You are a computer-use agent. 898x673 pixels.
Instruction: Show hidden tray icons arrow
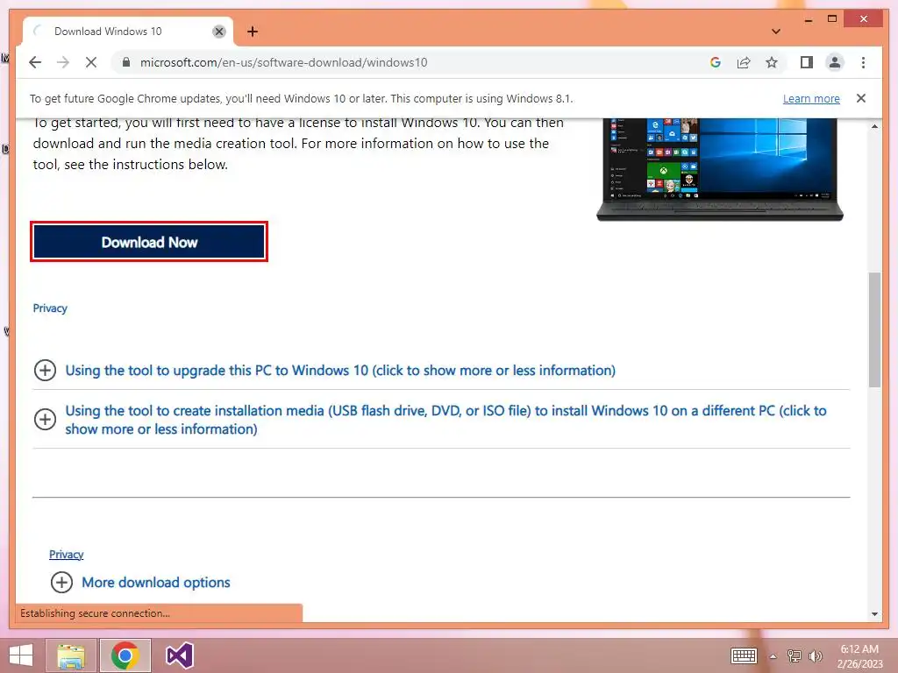coord(773,656)
